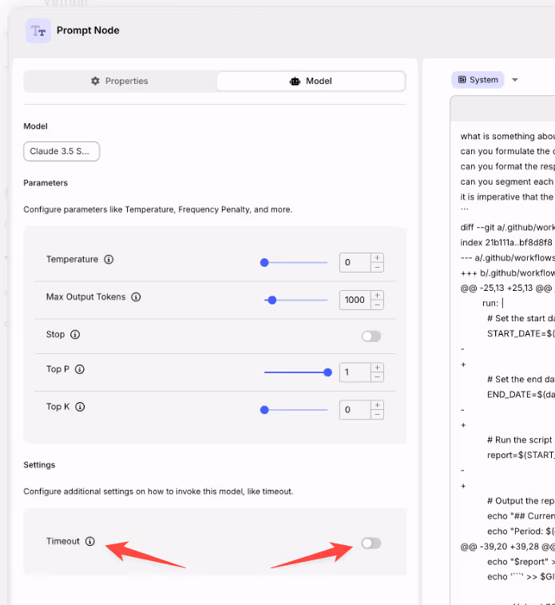Click the Max Output Tokens info icon
This screenshot has height=605, width=555.
[136, 297]
